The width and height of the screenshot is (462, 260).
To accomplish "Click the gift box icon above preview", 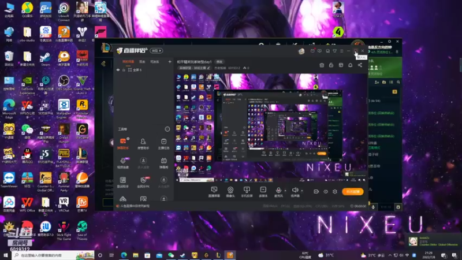I will tap(322, 65).
